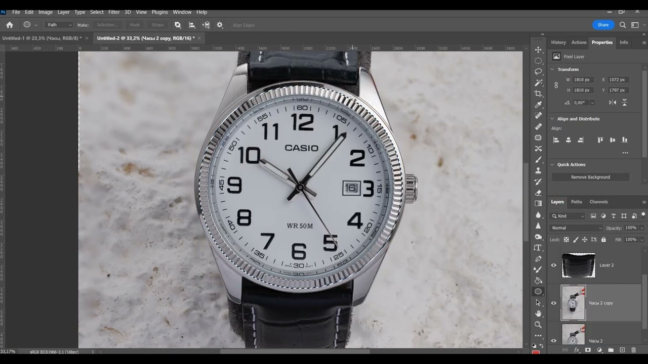Select the Zoom tool
This screenshot has height=364, width=648.
coord(538,325)
